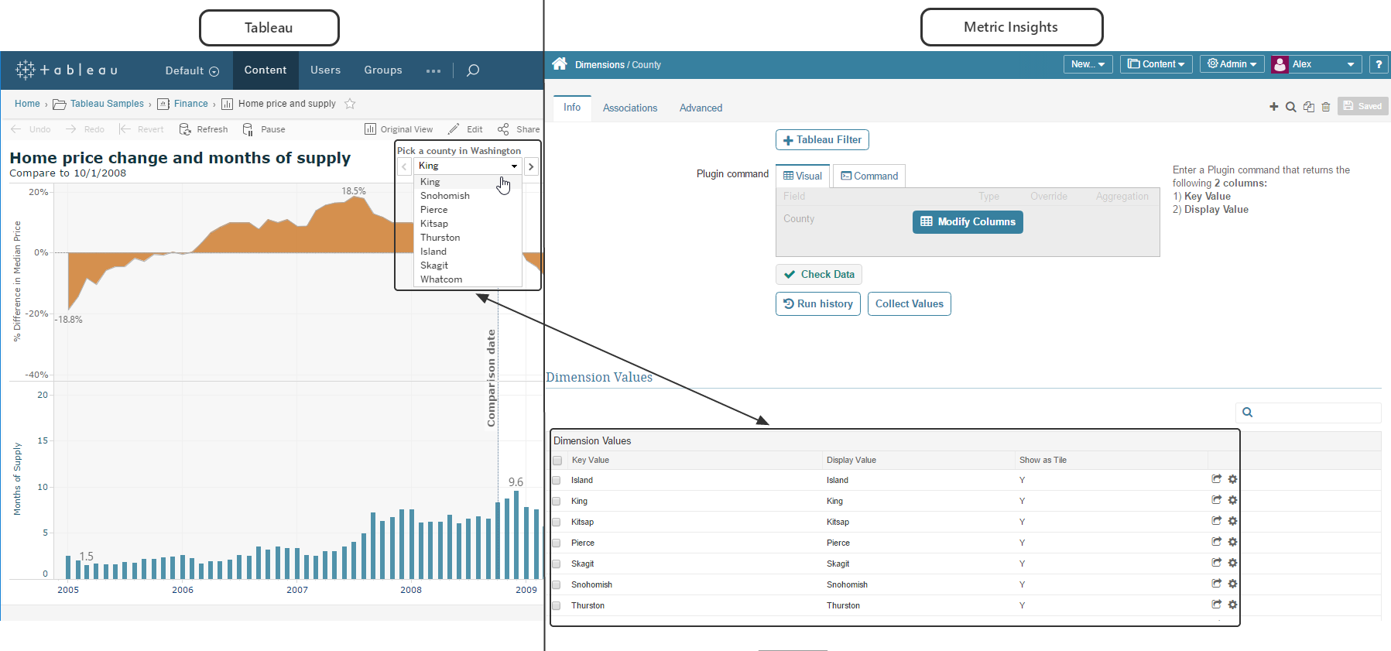The image size is (1391, 651).
Task: Click the Tableau search magnifier icon
Action: (x=473, y=70)
